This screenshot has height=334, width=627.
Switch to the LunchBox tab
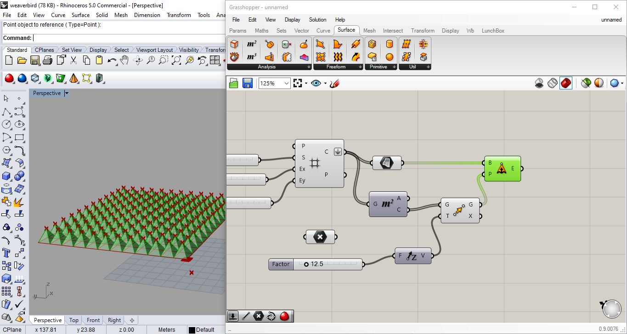point(493,31)
